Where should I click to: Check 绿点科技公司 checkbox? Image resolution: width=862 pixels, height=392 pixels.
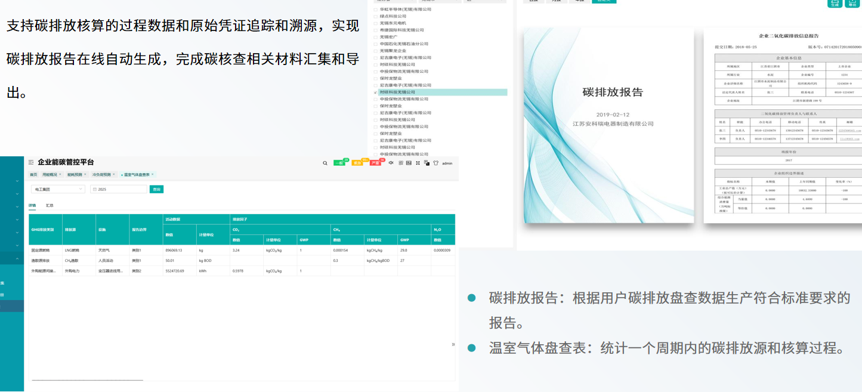click(375, 16)
